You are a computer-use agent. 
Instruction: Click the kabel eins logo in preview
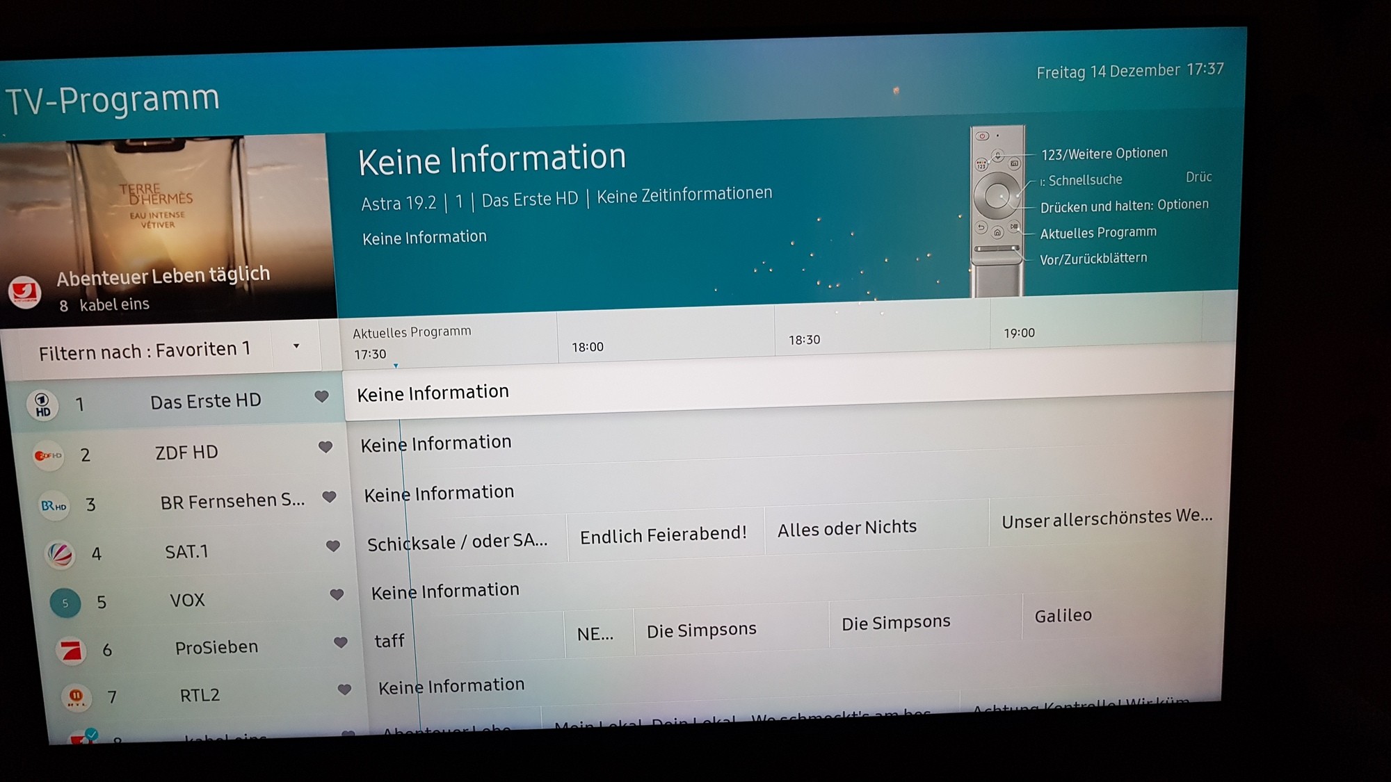click(x=24, y=293)
